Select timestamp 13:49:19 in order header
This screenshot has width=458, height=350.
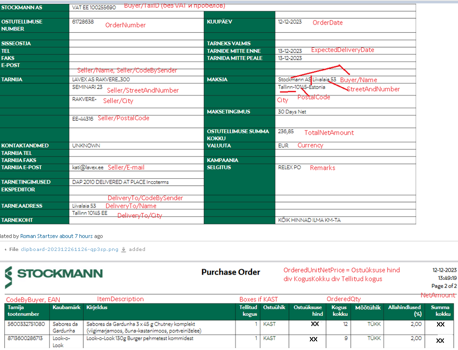click(447, 278)
